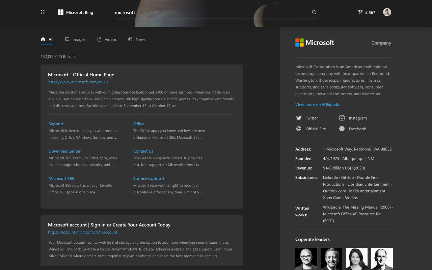The width and height of the screenshot is (432, 270).
Task: Click View more on Wikipedia
Action: (x=318, y=105)
